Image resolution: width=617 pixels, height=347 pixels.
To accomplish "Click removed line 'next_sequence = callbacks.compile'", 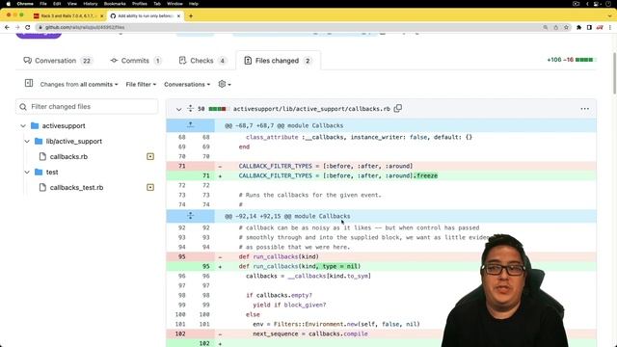I will click(310, 334).
